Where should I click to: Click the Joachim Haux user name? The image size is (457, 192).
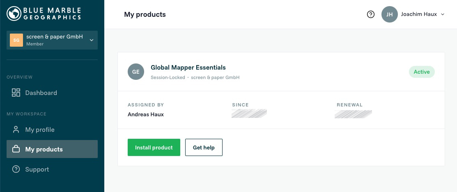click(419, 14)
